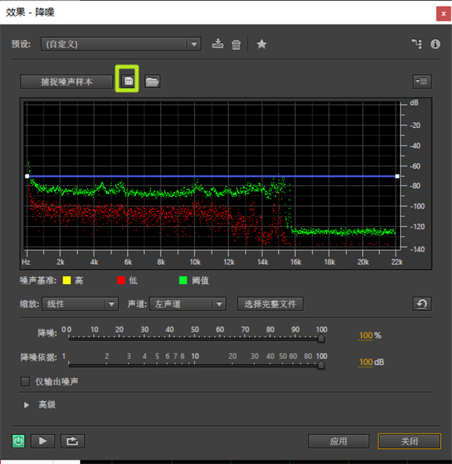452x464 pixels.
Task: Click the 选择完整文件 button
Action: tap(270, 304)
